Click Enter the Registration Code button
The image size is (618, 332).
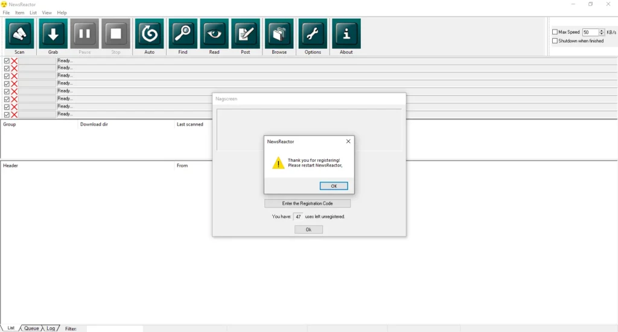[x=307, y=203]
